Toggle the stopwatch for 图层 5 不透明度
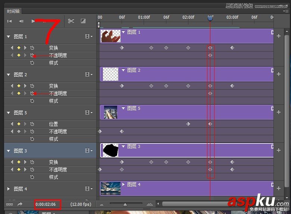 (32, 131)
